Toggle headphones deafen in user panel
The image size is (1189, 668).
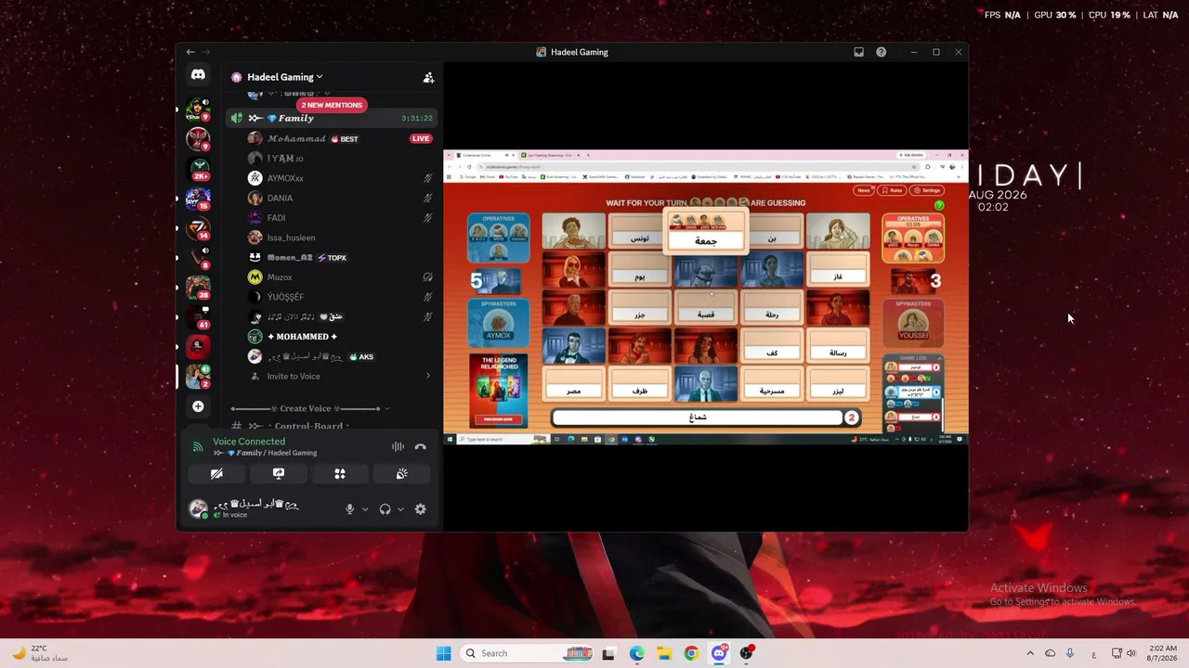(385, 508)
